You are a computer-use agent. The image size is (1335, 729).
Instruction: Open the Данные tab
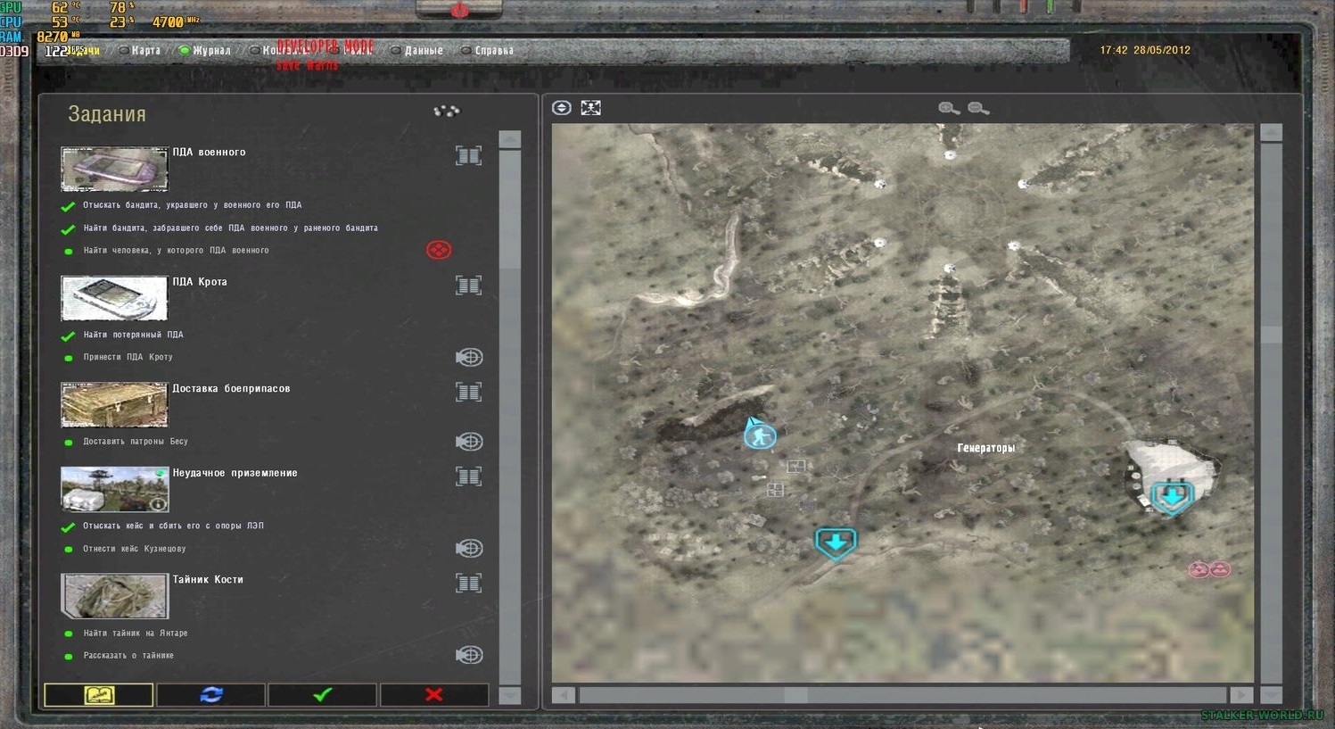coord(417,50)
